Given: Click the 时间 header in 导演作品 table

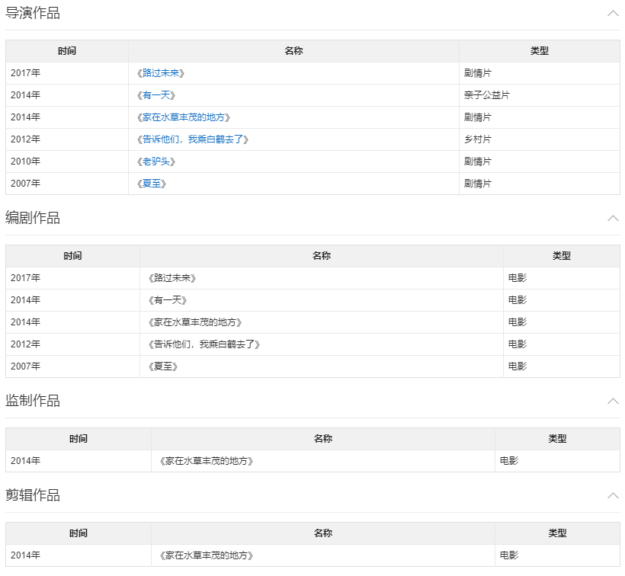Looking at the screenshot, I should coord(67,51).
